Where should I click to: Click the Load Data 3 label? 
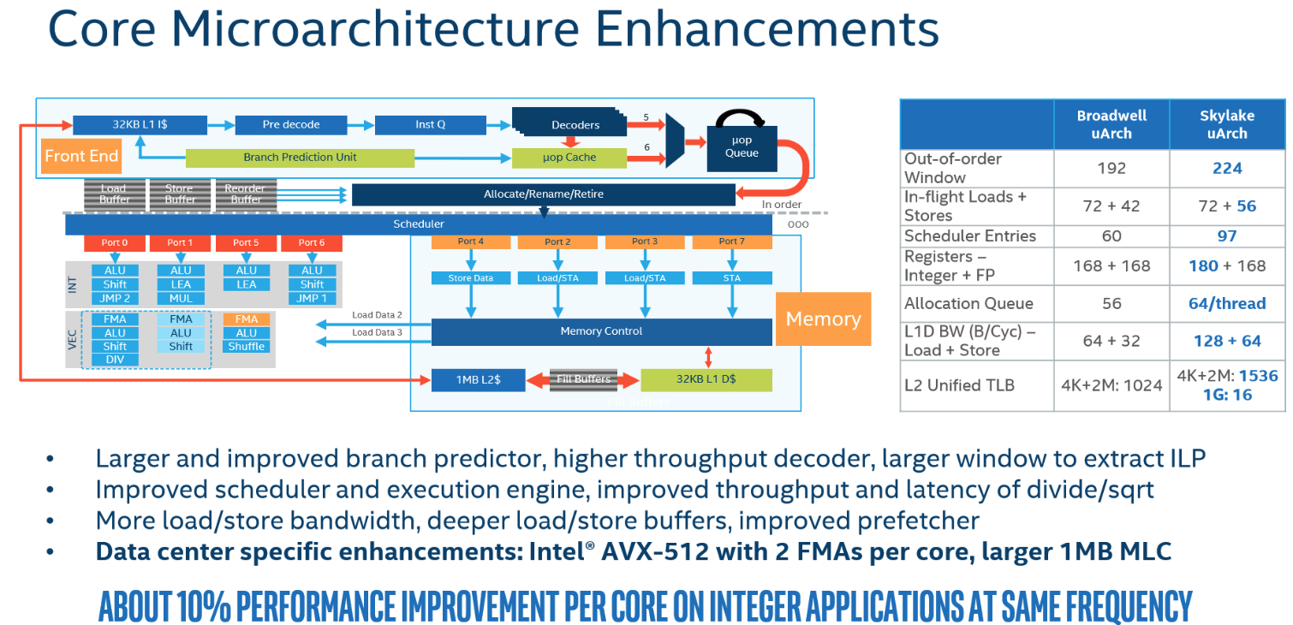377,332
